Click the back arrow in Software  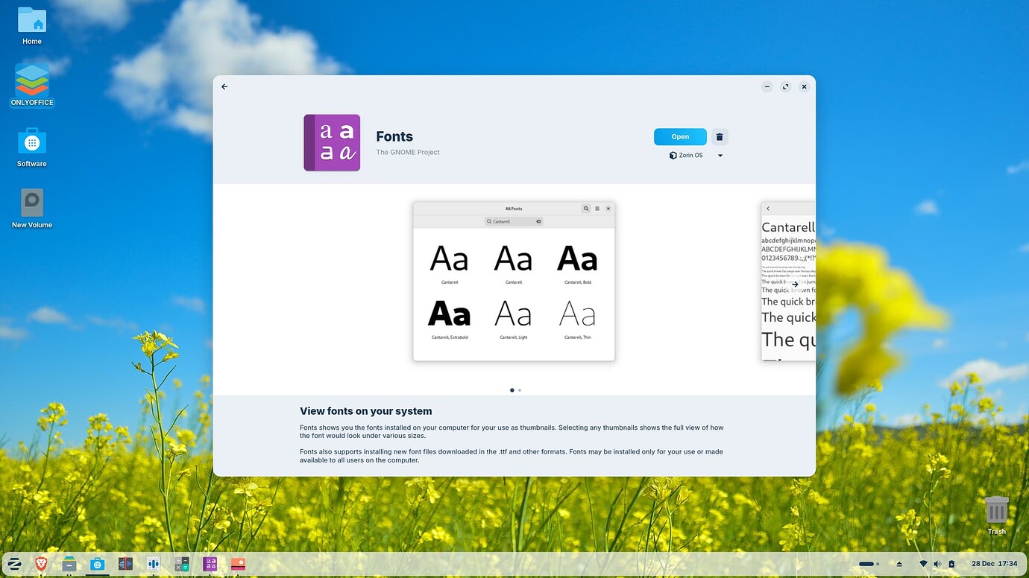tap(224, 86)
